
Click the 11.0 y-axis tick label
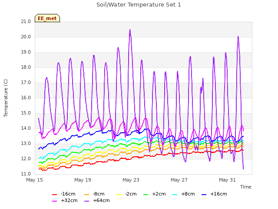pyautogui.click(x=26, y=174)
